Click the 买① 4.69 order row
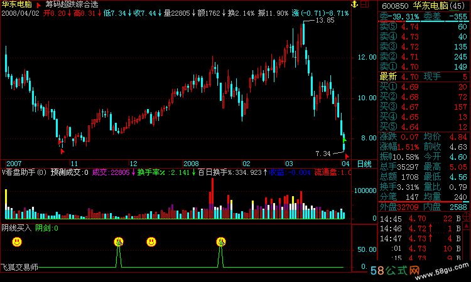471x282 pixels. [423, 87]
